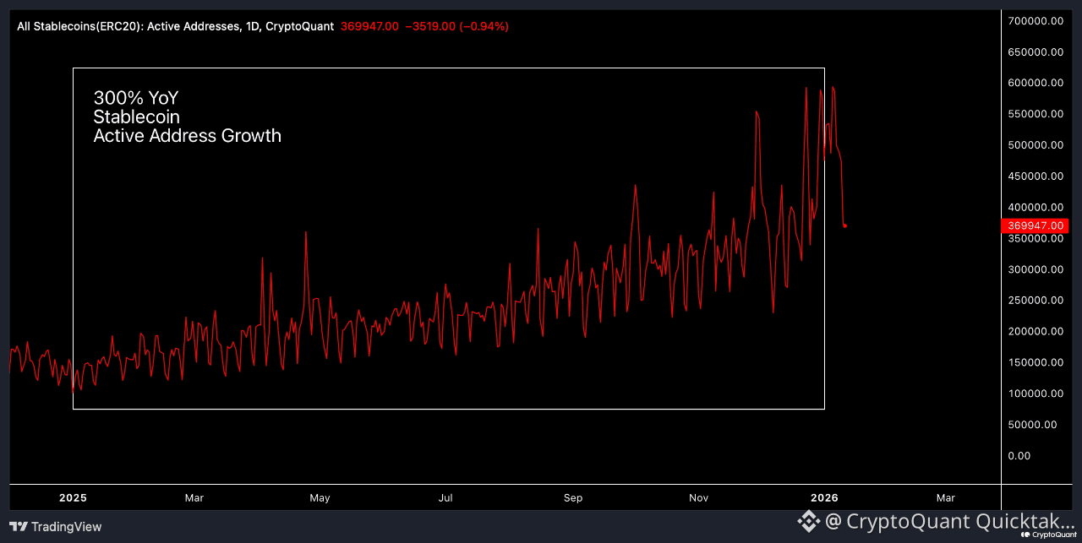Image resolution: width=1082 pixels, height=543 pixels.
Task: Click the 2026 year label on time axis
Action: tap(823, 498)
